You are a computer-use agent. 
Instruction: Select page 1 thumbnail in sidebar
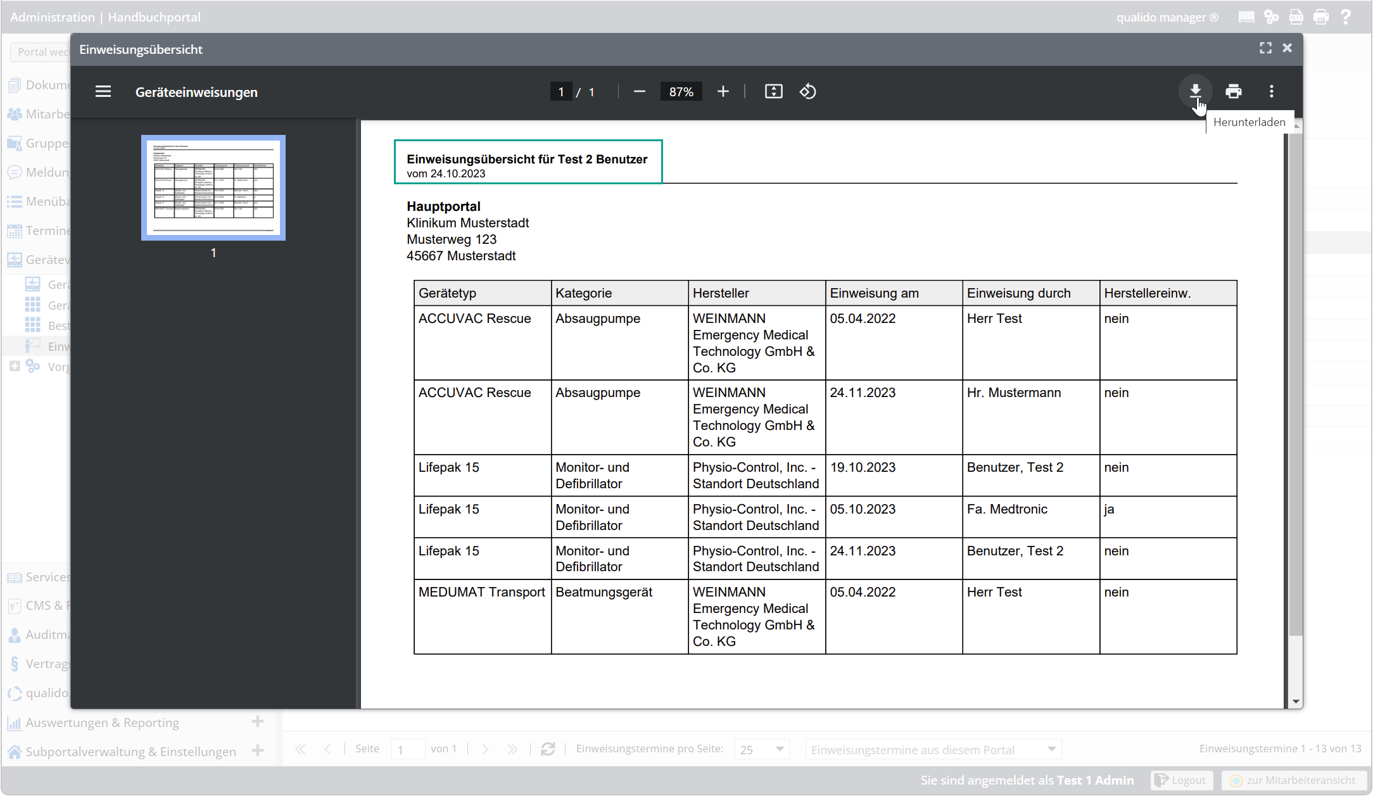click(213, 187)
